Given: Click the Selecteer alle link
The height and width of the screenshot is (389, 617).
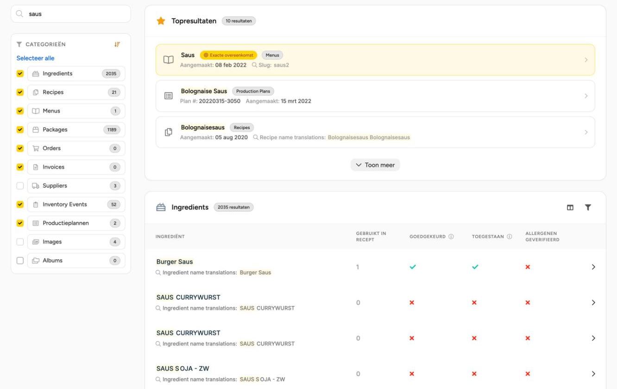Looking at the screenshot, I should tap(36, 58).
